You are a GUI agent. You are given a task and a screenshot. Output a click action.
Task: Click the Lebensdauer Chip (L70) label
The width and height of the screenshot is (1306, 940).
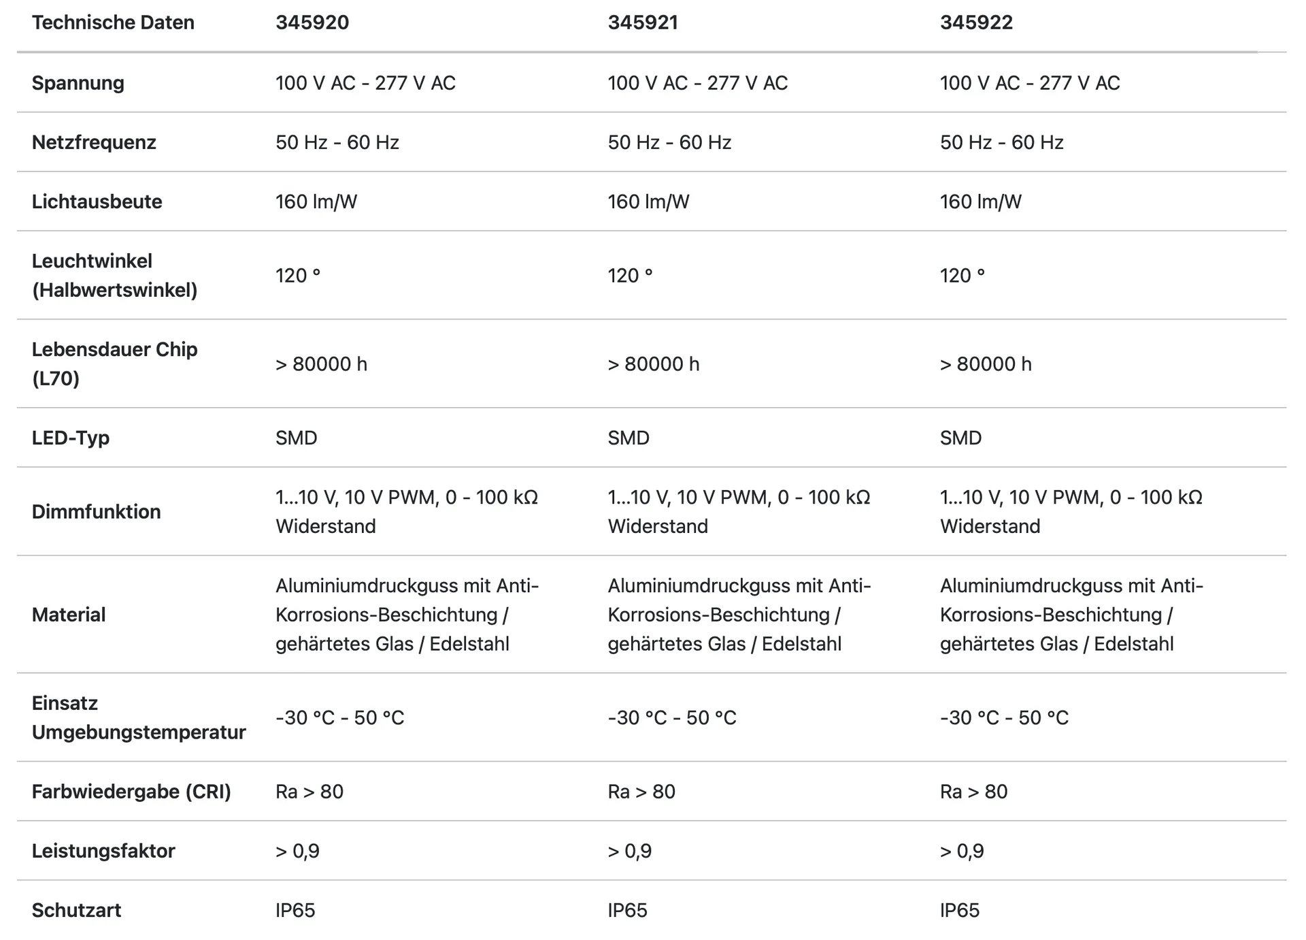(114, 364)
